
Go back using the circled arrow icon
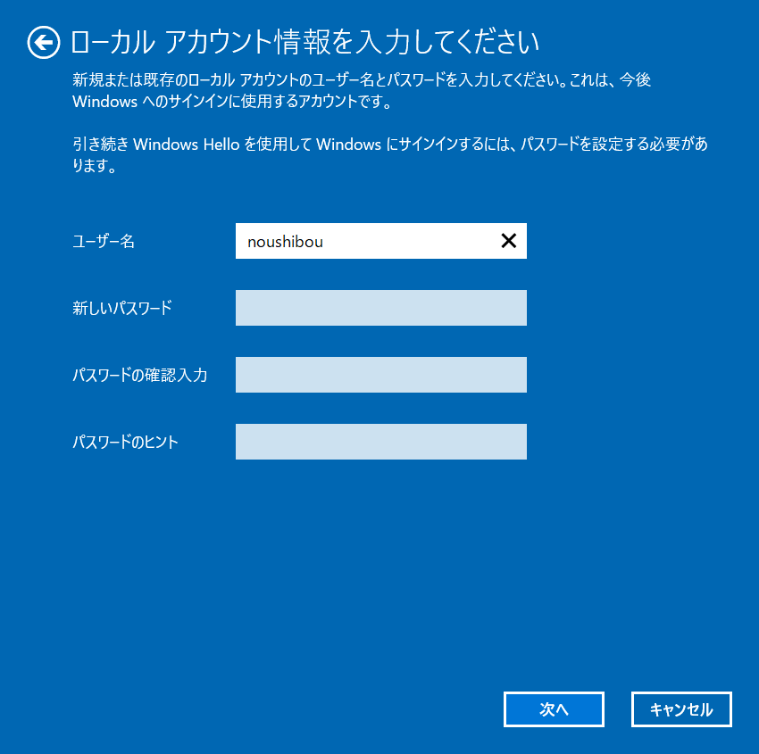[x=44, y=43]
